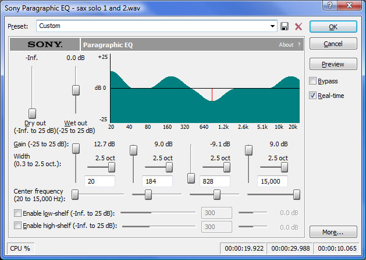Image resolution: width=366 pixels, height=260 pixels.
Task: Click band 3 width slider handle above 828
Action: pos(227,167)
